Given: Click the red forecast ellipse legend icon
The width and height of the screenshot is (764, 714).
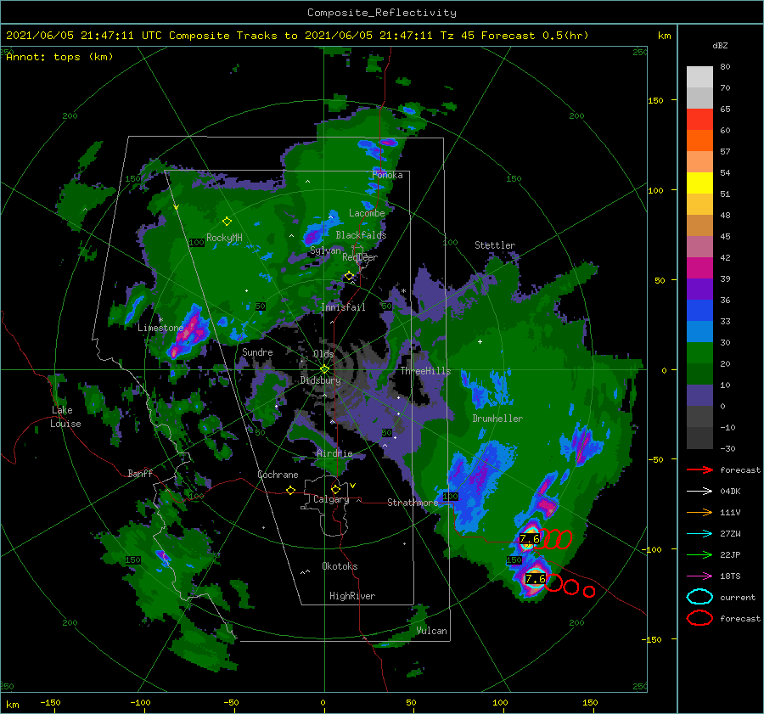Looking at the screenshot, I should (x=699, y=618).
